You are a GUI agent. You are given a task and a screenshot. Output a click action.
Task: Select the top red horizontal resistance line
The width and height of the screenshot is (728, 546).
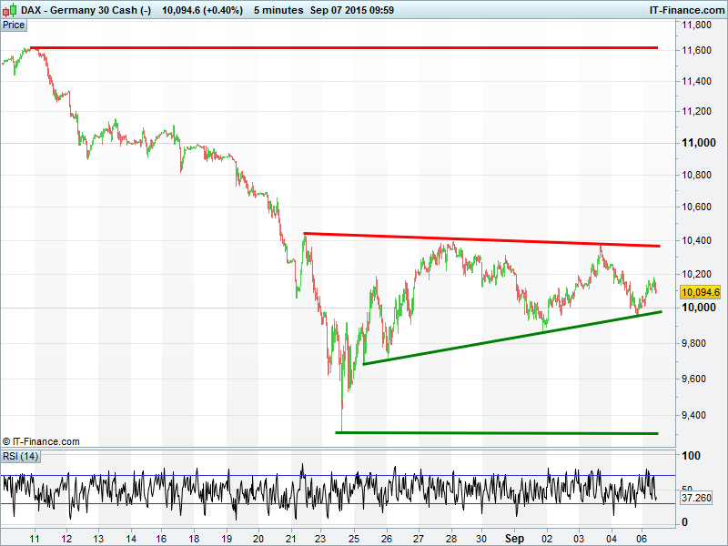[346, 47]
